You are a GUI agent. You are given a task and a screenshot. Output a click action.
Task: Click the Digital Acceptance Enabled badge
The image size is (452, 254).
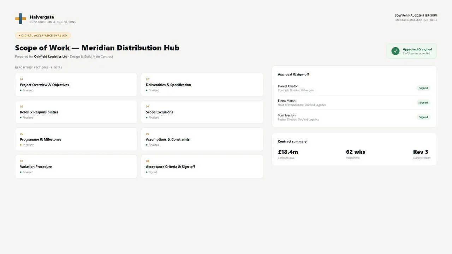(43, 36)
